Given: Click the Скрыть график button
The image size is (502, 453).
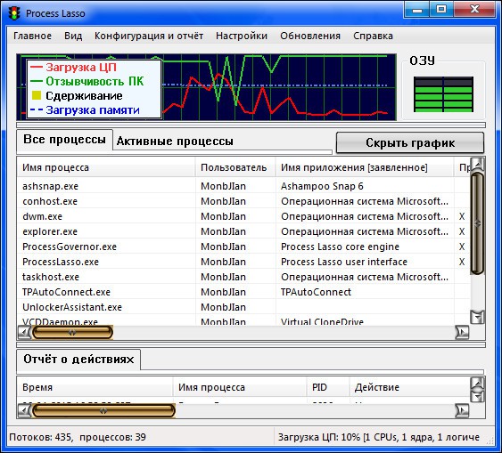Looking at the screenshot, I should pos(410,142).
